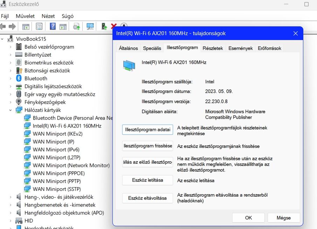Screen dimensions: 317x229
Task: Click the Enable device toolbar icon
Action: (x=104, y=26)
